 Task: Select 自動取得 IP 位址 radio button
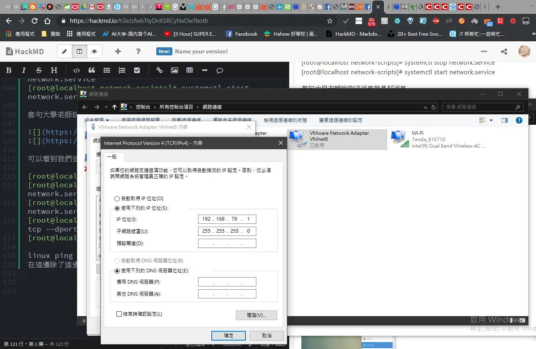(117, 199)
